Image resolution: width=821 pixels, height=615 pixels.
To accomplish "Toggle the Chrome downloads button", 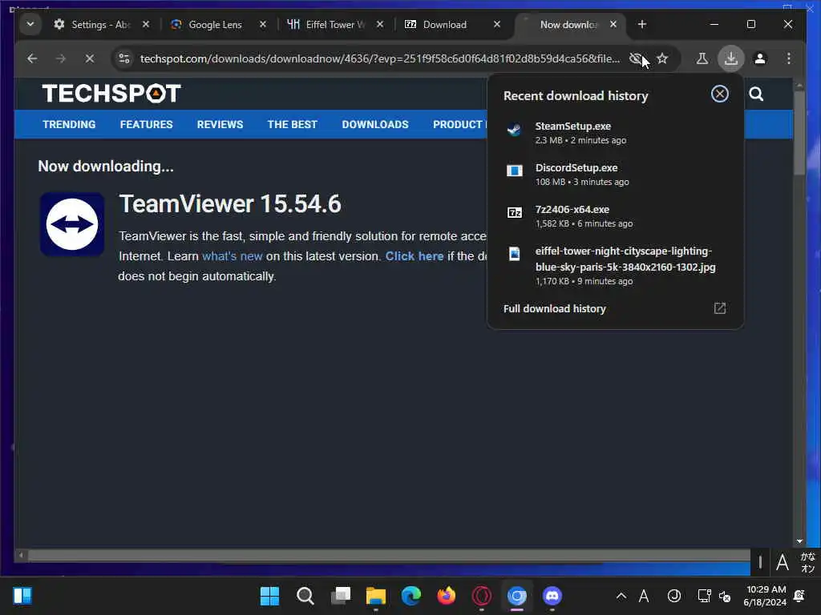I will tap(731, 58).
